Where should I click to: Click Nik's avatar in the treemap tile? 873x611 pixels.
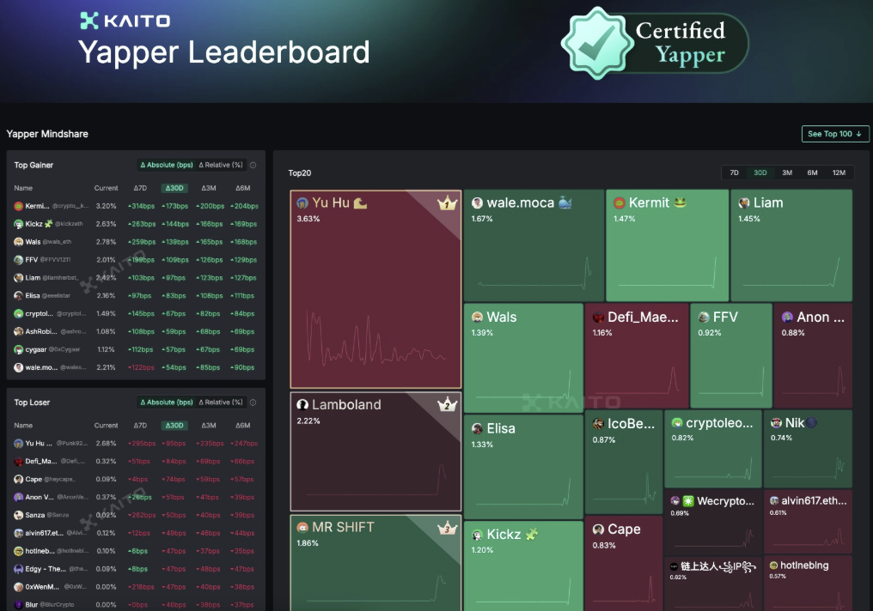776,423
